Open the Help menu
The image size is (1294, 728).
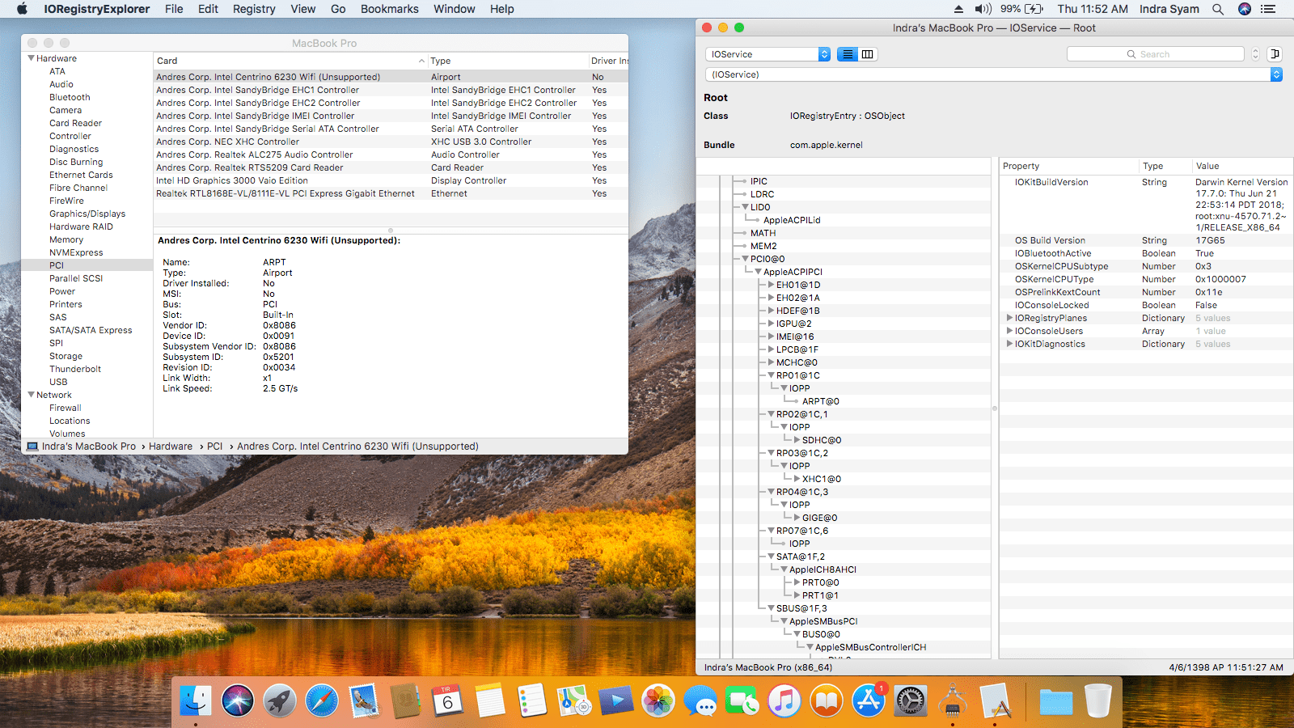tap(502, 9)
